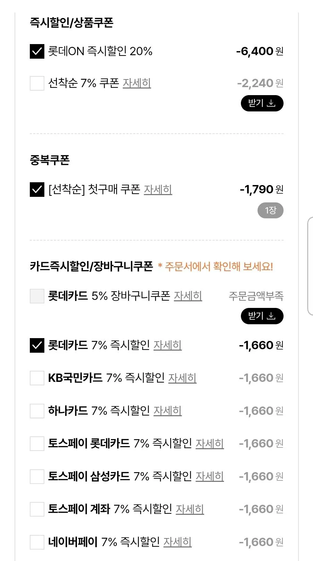The height and width of the screenshot is (561, 313).
Task: Check 네이버페이 7% 즉시할인 checkbox
Action: point(37,542)
